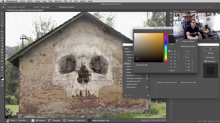Open the Tam. de muestra dropdown
Screen dimensions: 220x123
coord(25,7)
